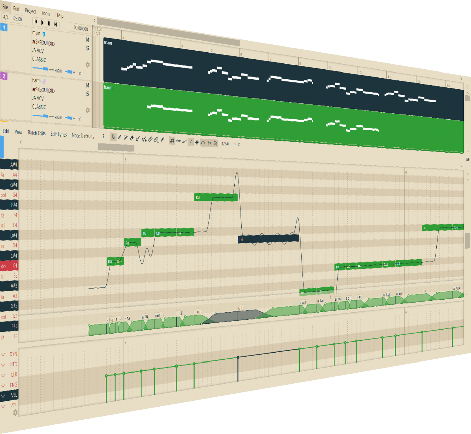This screenshot has height=434, width=471.
Task: Open the File menu
Action: [x=5, y=7]
